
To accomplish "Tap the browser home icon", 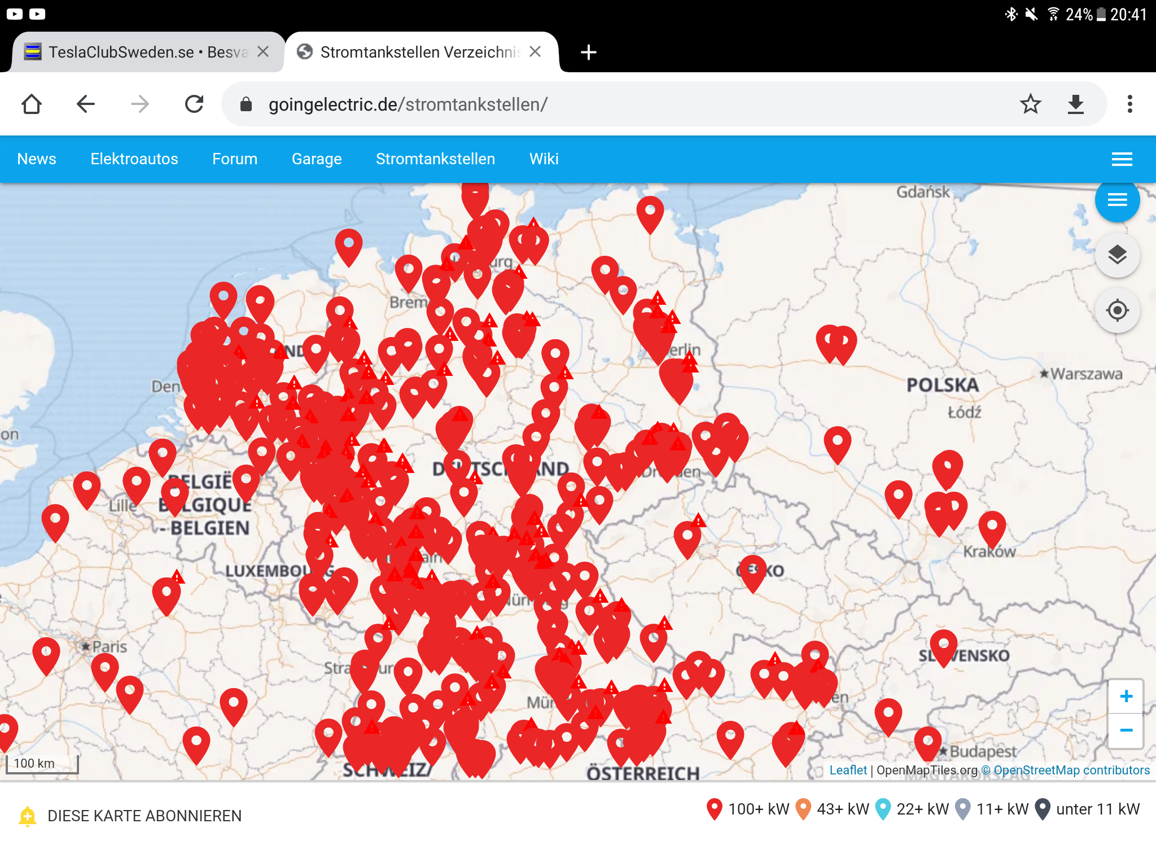I will point(32,104).
